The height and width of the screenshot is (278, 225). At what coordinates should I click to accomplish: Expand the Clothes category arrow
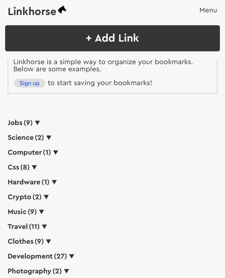(x=49, y=241)
